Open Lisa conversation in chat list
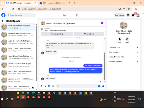 coord(18,88)
